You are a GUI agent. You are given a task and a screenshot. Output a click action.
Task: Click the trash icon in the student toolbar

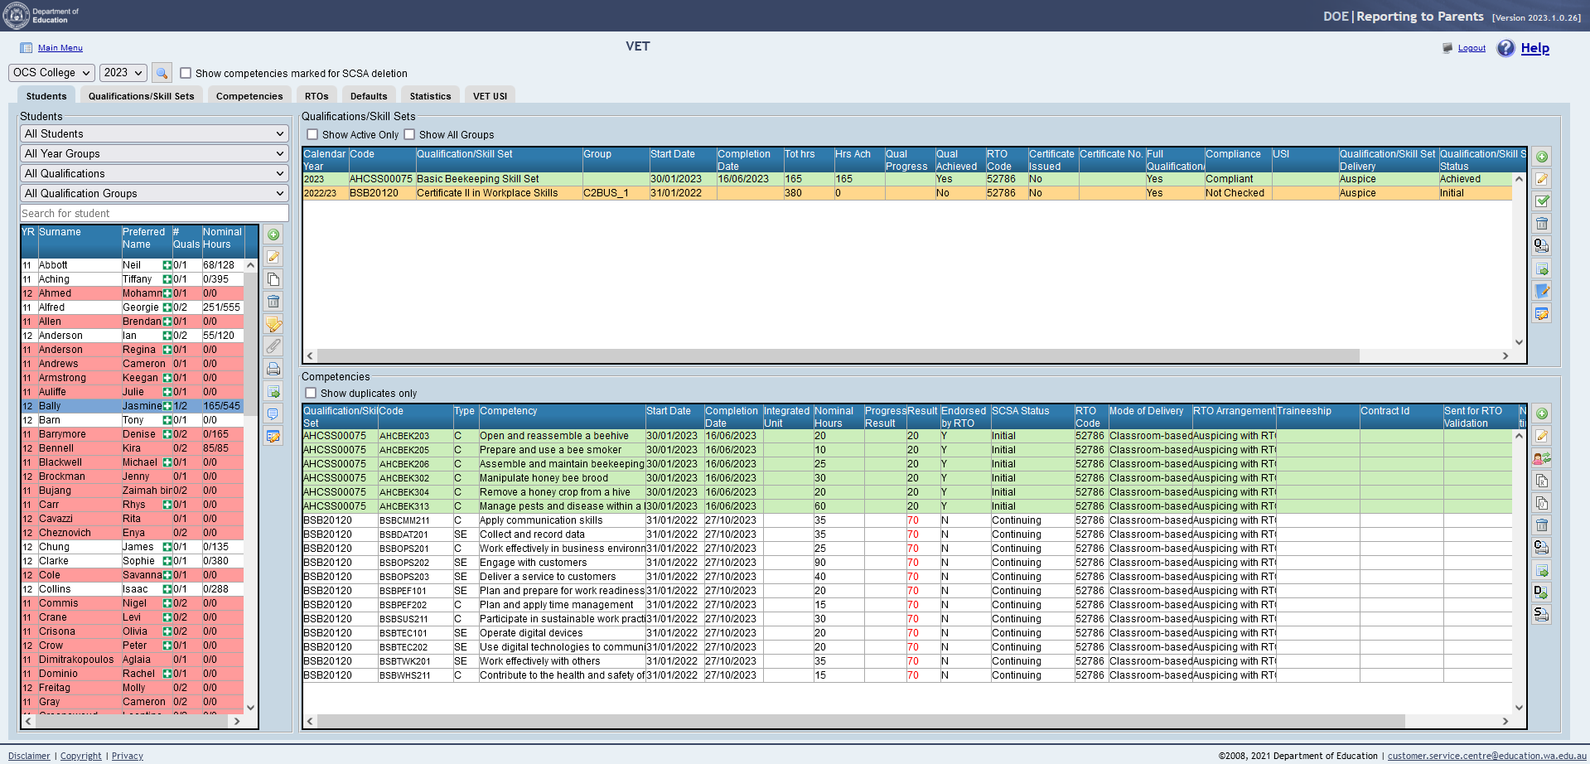273,302
